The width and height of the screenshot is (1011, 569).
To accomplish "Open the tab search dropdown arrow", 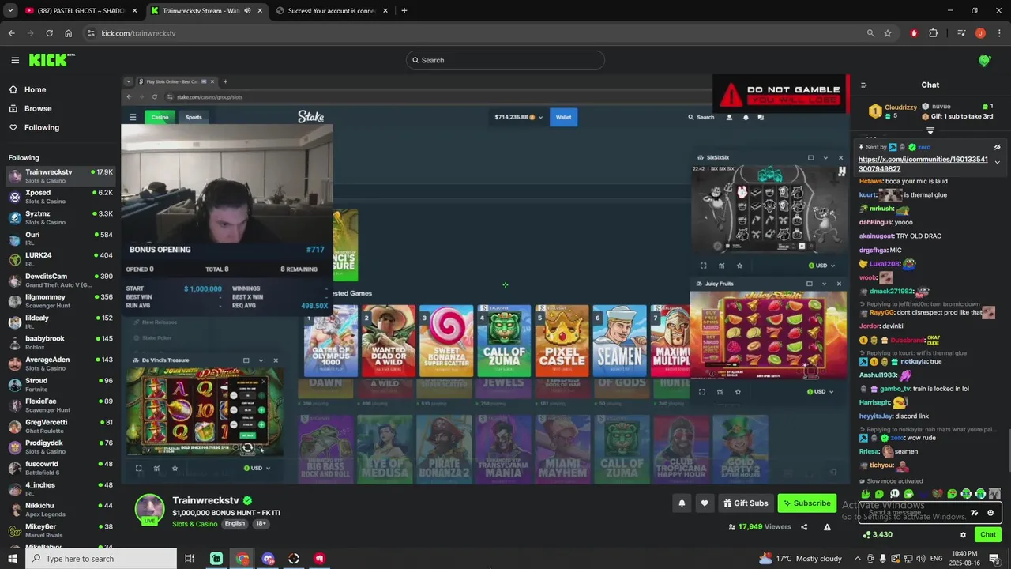I will [10, 11].
